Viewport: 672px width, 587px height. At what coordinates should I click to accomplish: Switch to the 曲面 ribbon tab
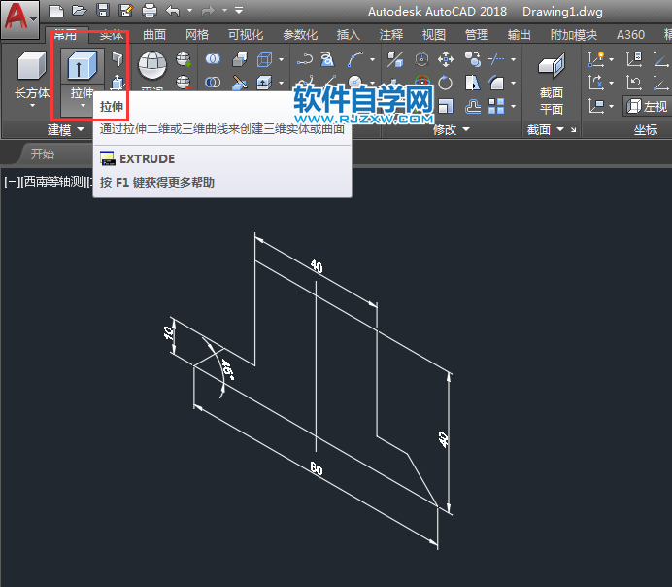pyautogui.click(x=154, y=35)
